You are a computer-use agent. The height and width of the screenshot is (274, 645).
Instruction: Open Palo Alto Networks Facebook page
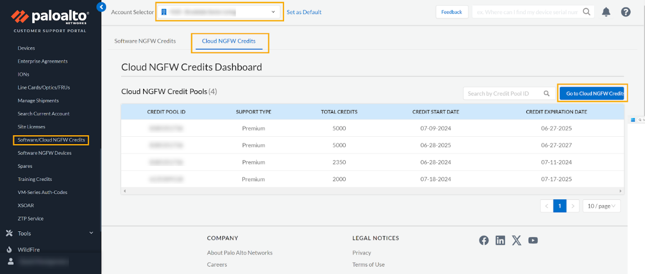(x=484, y=240)
